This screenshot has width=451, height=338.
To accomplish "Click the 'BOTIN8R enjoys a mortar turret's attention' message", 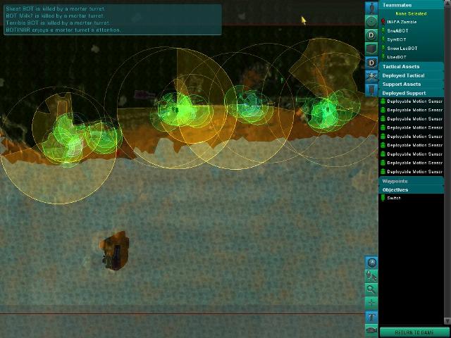I will (x=63, y=30).
